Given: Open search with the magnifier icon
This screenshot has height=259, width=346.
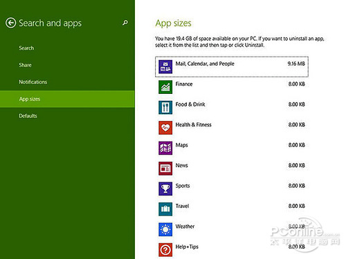Looking at the screenshot, I should (x=125, y=23).
